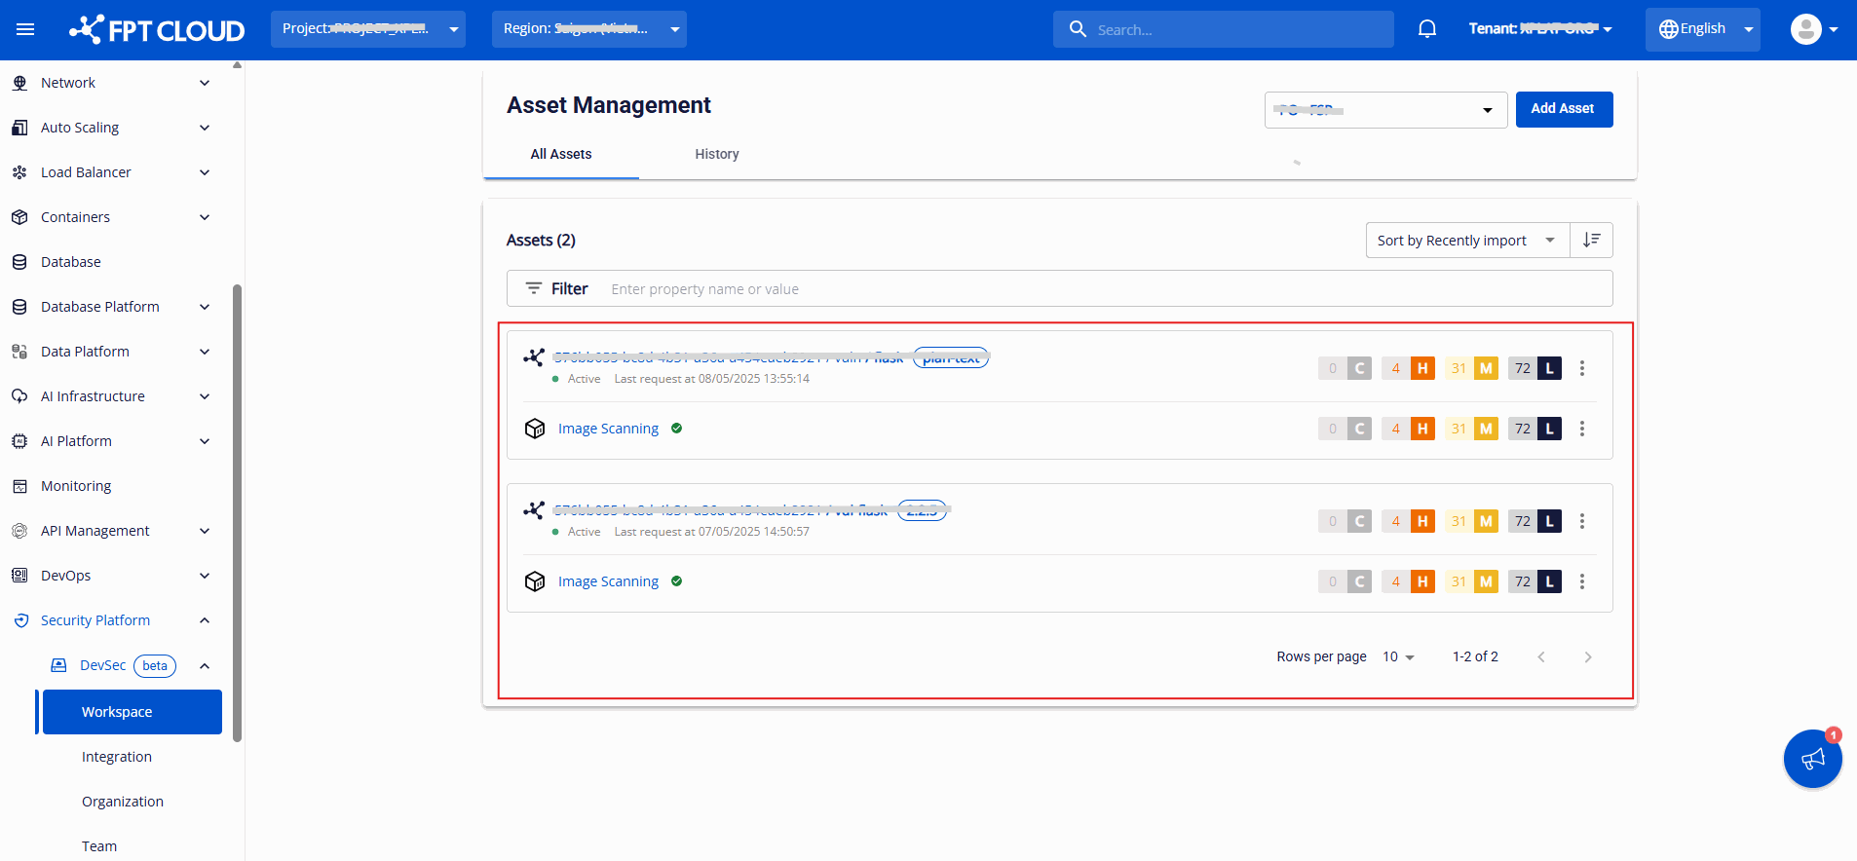This screenshot has width=1857, height=861.
Task: Collapse the DevSec submenu chevron
Action: [205, 665]
